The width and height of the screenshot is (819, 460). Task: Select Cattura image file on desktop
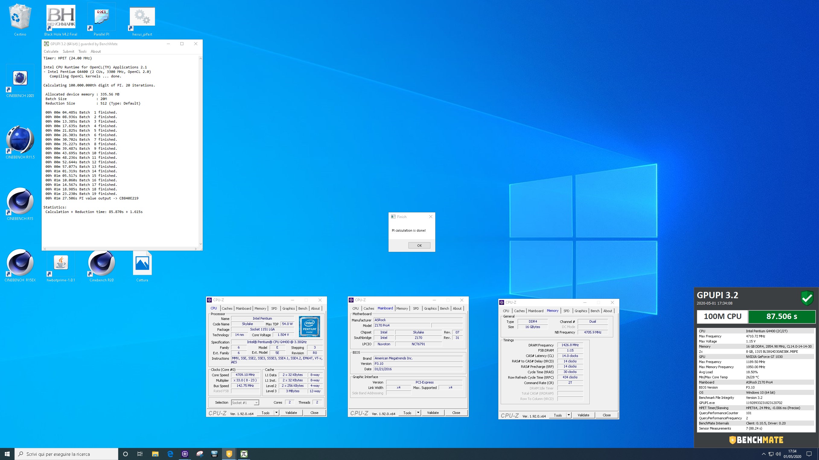[142, 266]
